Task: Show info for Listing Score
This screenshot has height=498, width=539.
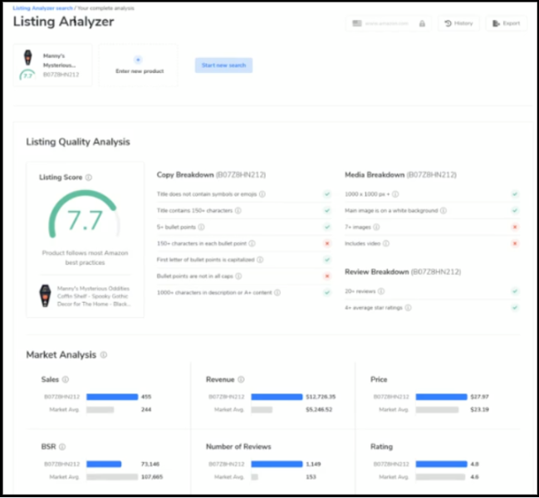Action: [89, 178]
